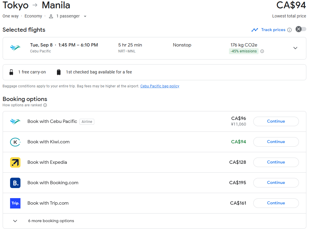Continue booking with Cebu Pacific

(276, 121)
